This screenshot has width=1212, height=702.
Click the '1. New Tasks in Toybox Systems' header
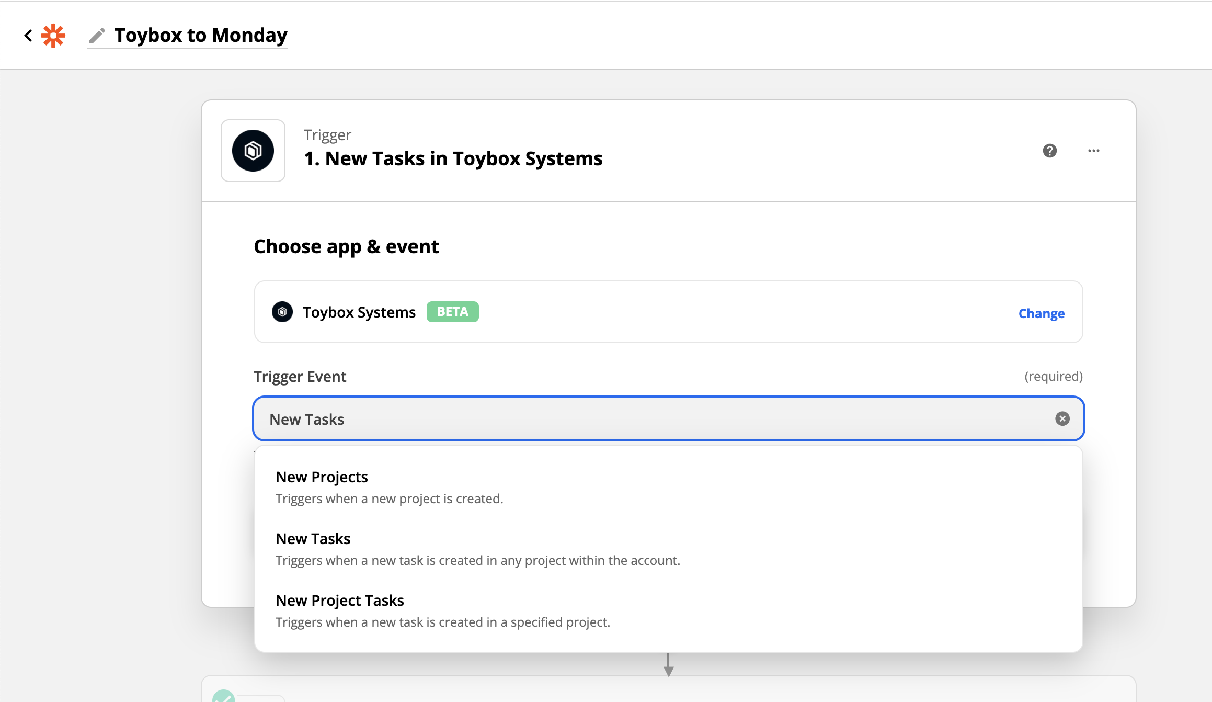pyautogui.click(x=453, y=158)
